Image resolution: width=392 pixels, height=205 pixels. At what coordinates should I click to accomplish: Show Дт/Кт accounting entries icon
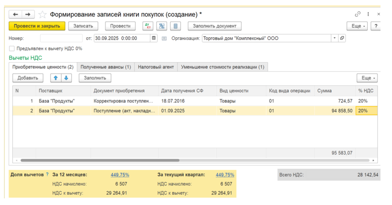coord(147,26)
